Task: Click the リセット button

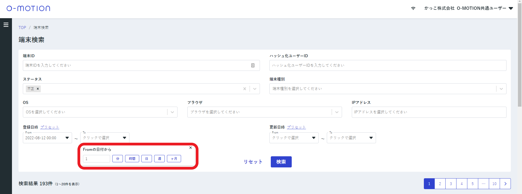Action: [253, 162]
